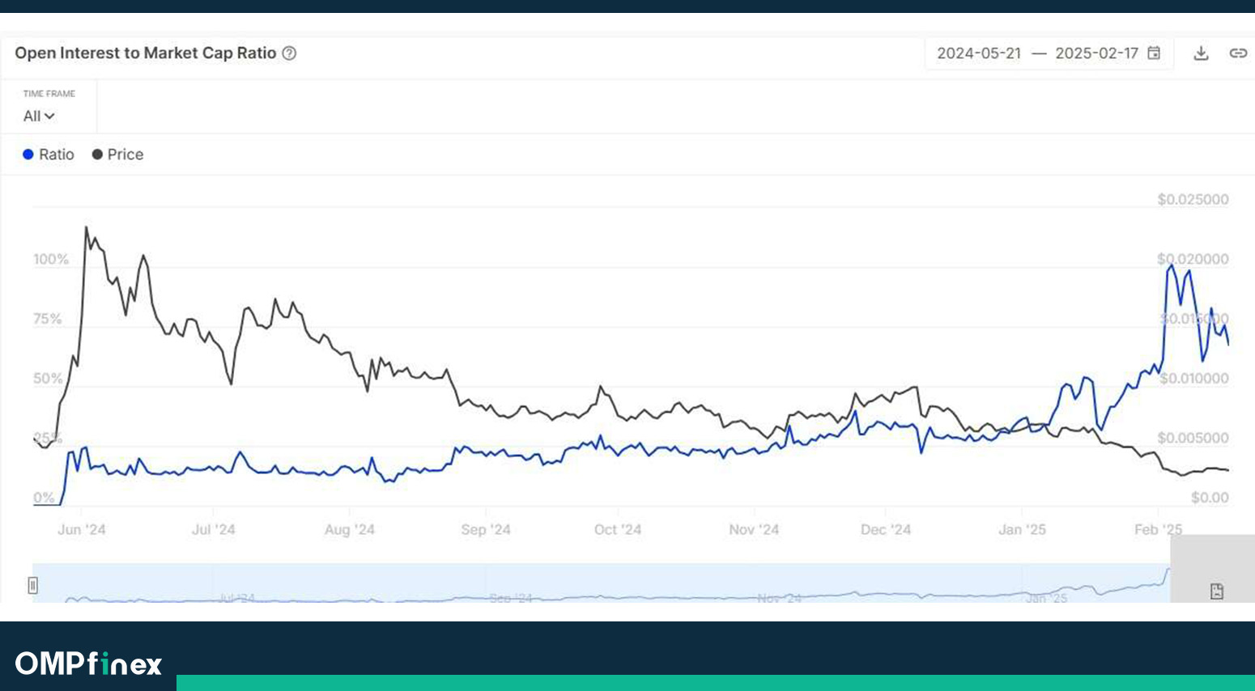The height and width of the screenshot is (691, 1255).
Task: Open the calendar date picker icon
Action: pos(1154,53)
